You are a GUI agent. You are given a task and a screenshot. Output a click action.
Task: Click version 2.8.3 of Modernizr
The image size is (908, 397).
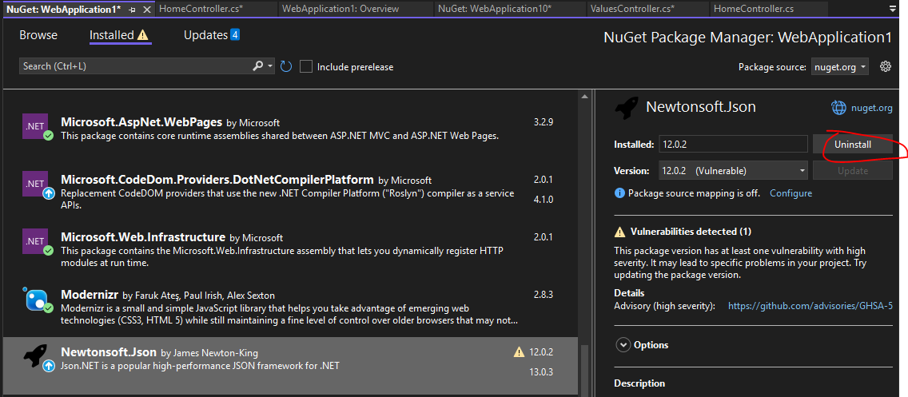coord(544,295)
